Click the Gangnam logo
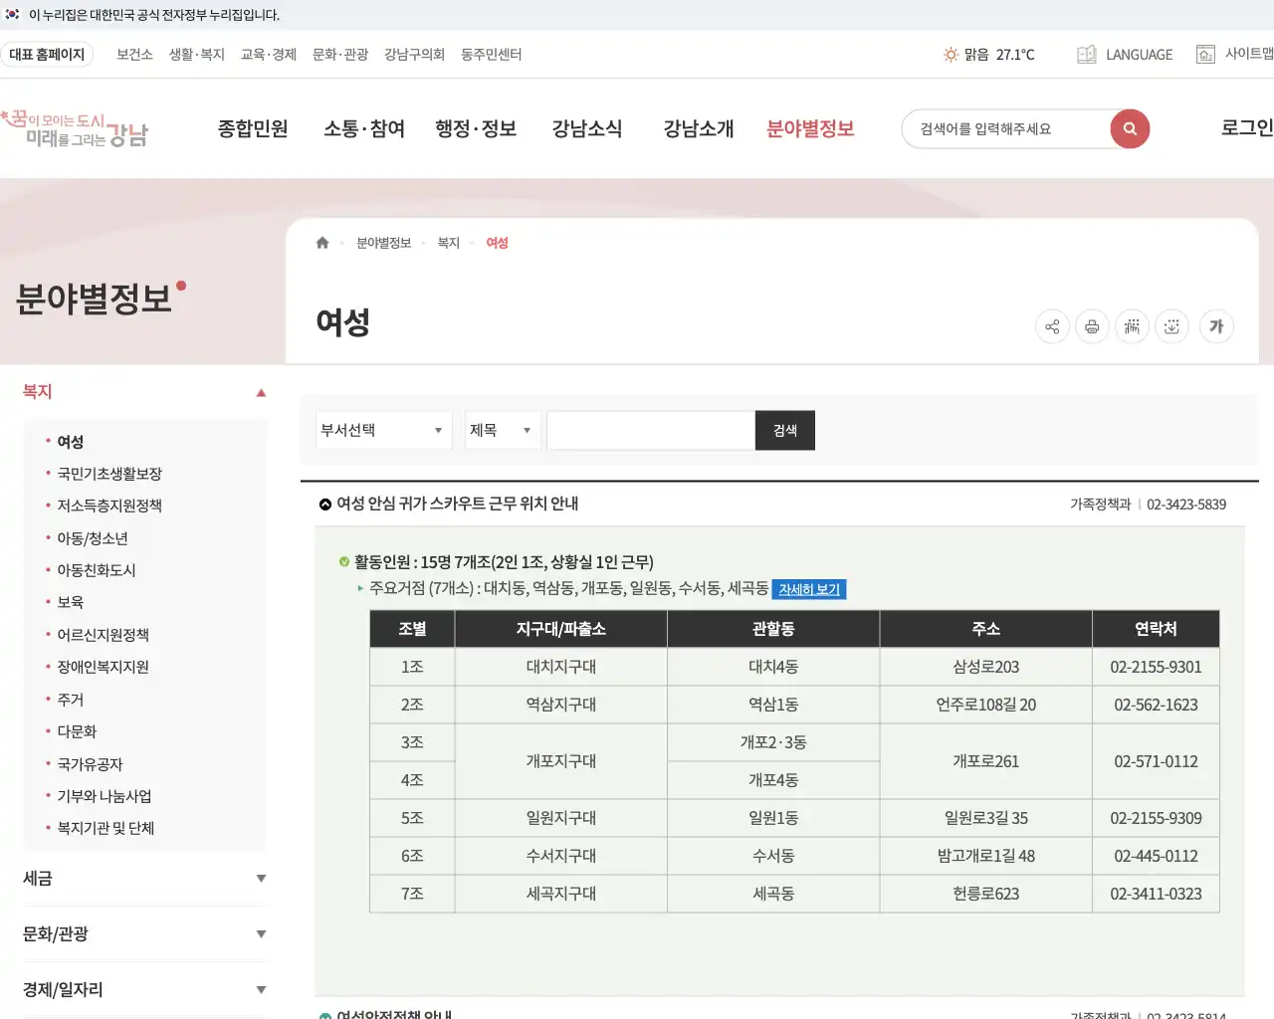 [x=75, y=128]
